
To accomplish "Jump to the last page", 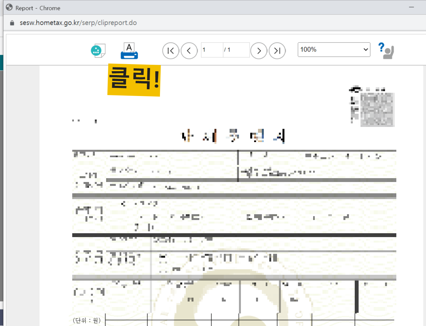I will click(x=277, y=51).
